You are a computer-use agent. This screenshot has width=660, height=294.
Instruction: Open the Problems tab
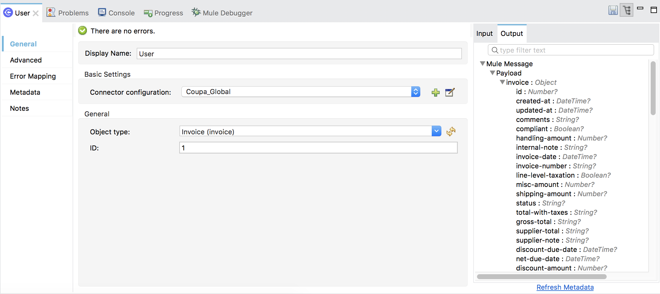click(68, 13)
